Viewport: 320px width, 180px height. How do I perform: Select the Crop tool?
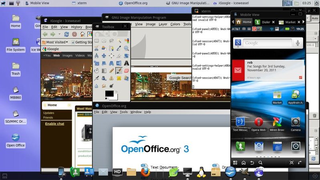[x=119, y=56]
